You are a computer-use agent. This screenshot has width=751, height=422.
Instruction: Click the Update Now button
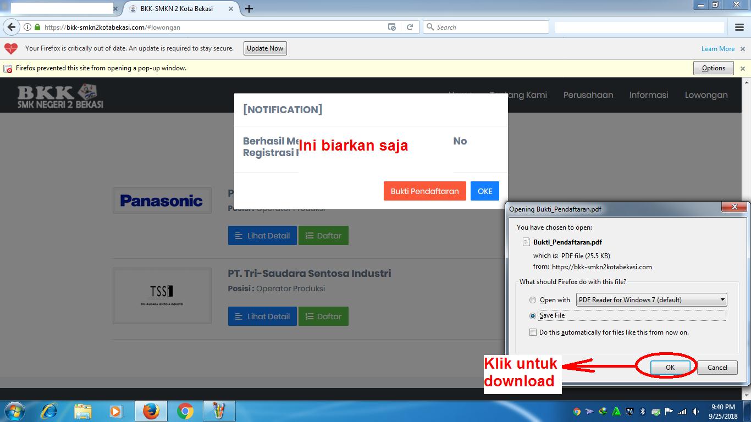pos(265,48)
